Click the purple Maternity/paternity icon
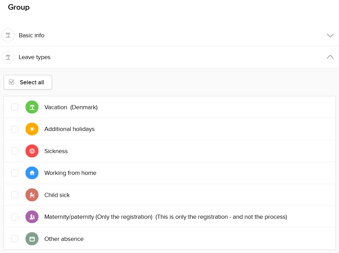This screenshot has width=339, height=253. pos(32,217)
